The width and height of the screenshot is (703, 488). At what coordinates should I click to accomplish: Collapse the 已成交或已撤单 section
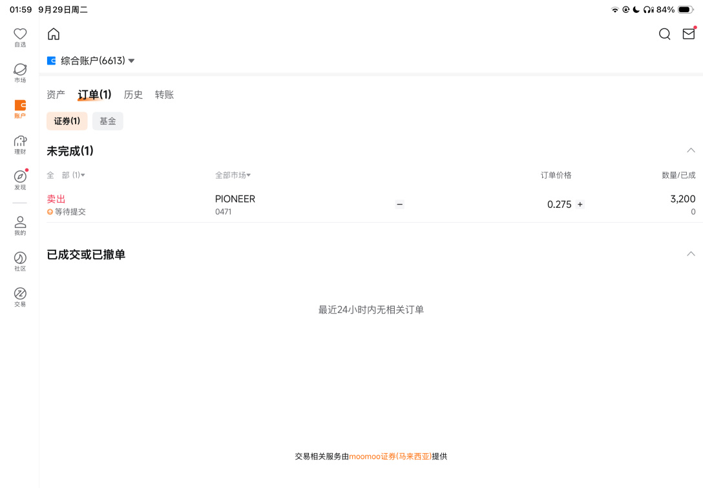pos(691,254)
